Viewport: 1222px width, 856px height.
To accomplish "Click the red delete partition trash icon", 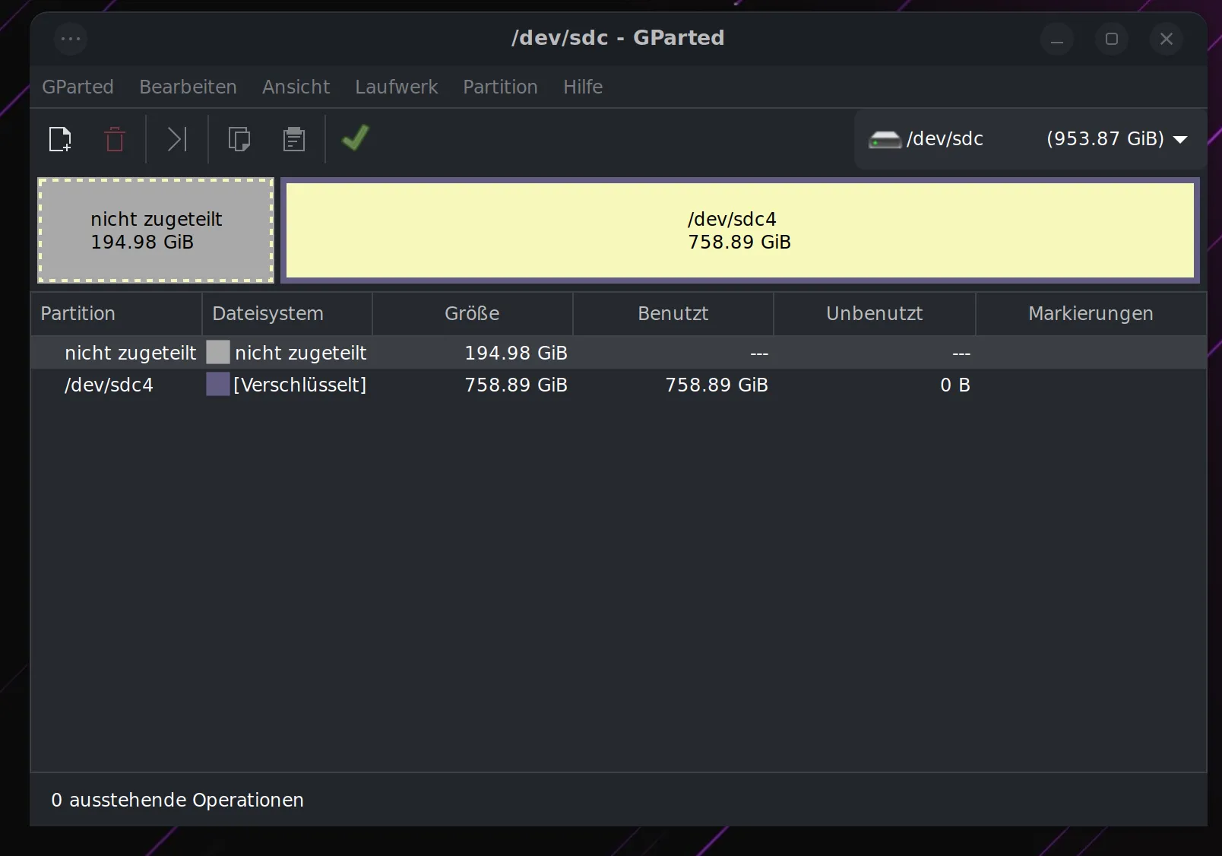I will coord(115,139).
